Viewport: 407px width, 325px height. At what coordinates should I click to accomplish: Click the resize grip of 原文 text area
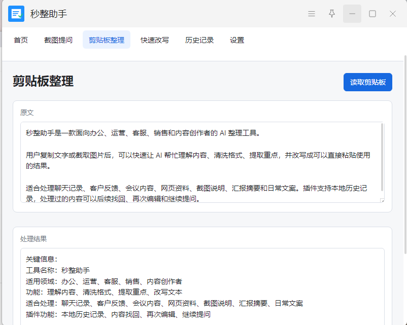pos(382,200)
